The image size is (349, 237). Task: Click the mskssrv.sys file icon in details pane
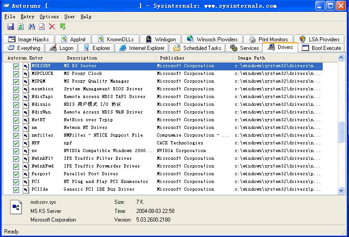coord(16,207)
